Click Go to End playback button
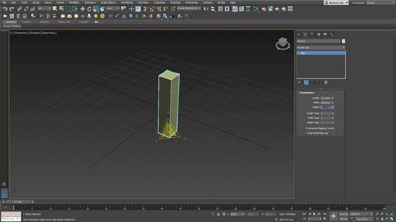Viewport: 396px width, 222px height. click(x=324, y=214)
